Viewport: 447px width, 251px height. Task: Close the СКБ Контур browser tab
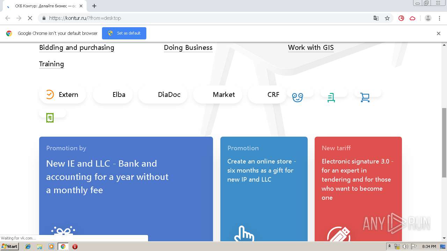[x=81, y=6]
